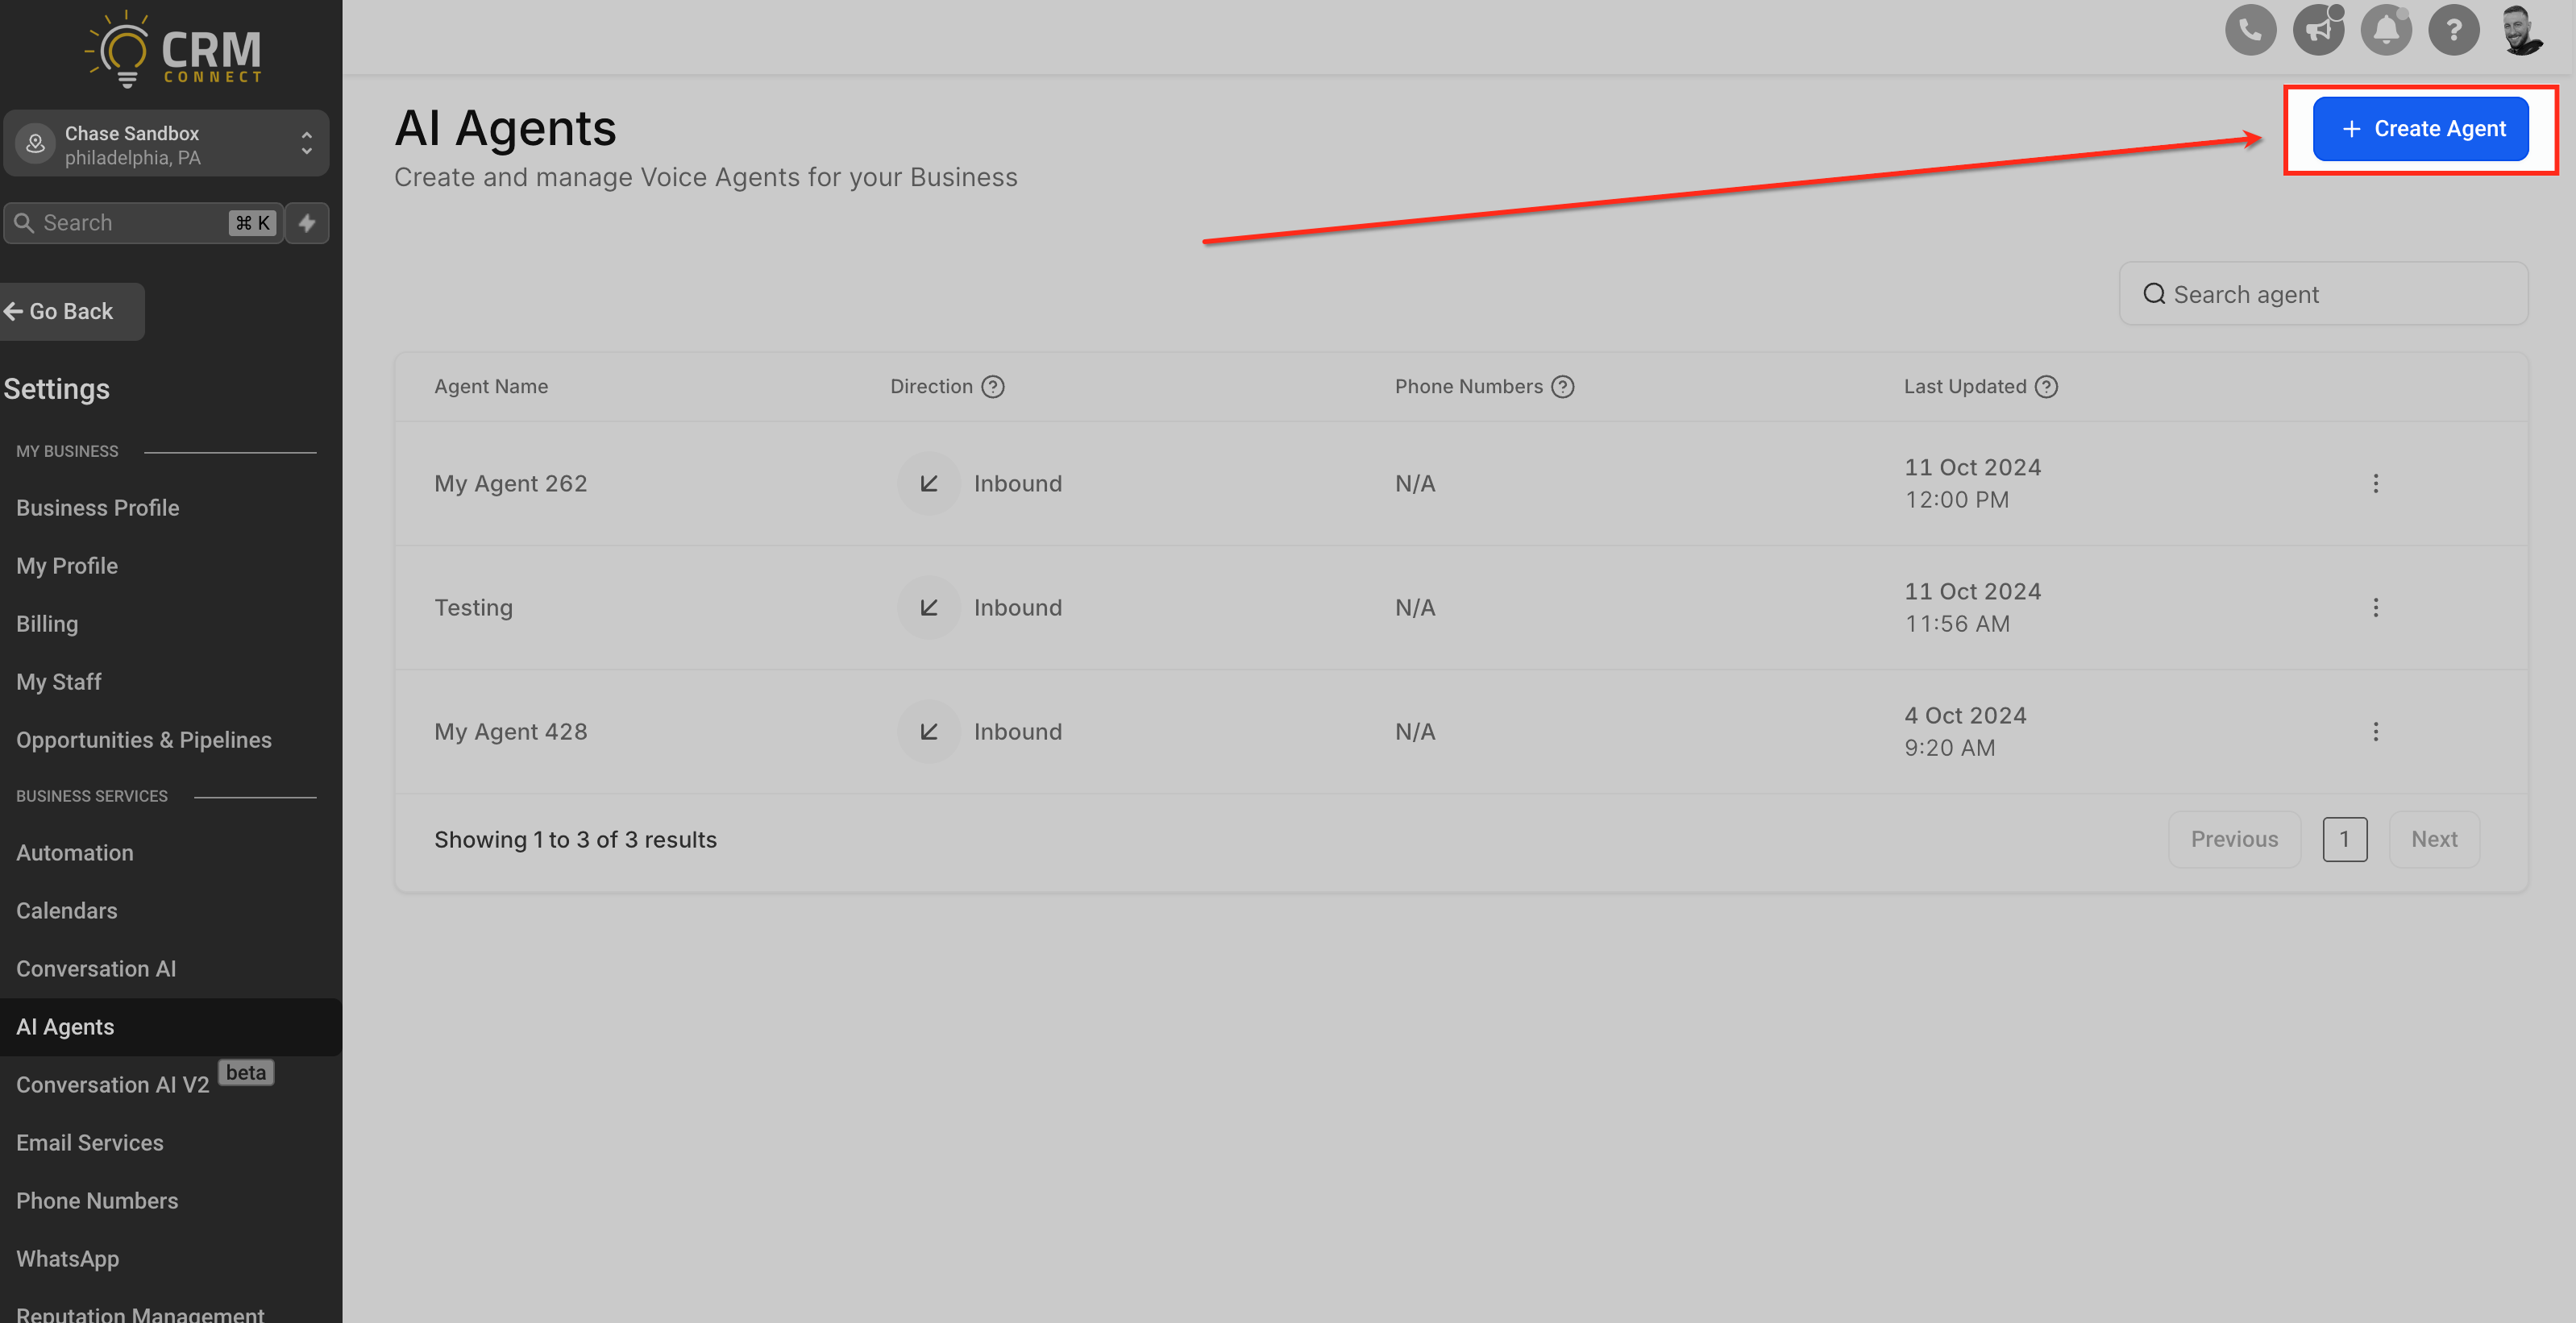Viewport: 2576px width, 1323px height.
Task: Click the Chase Sandbox account avatar icon
Action: click(x=35, y=144)
